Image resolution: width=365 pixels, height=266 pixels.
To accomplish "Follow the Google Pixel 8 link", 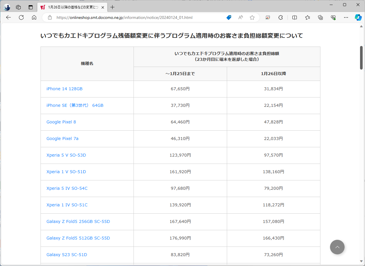I will (61, 122).
